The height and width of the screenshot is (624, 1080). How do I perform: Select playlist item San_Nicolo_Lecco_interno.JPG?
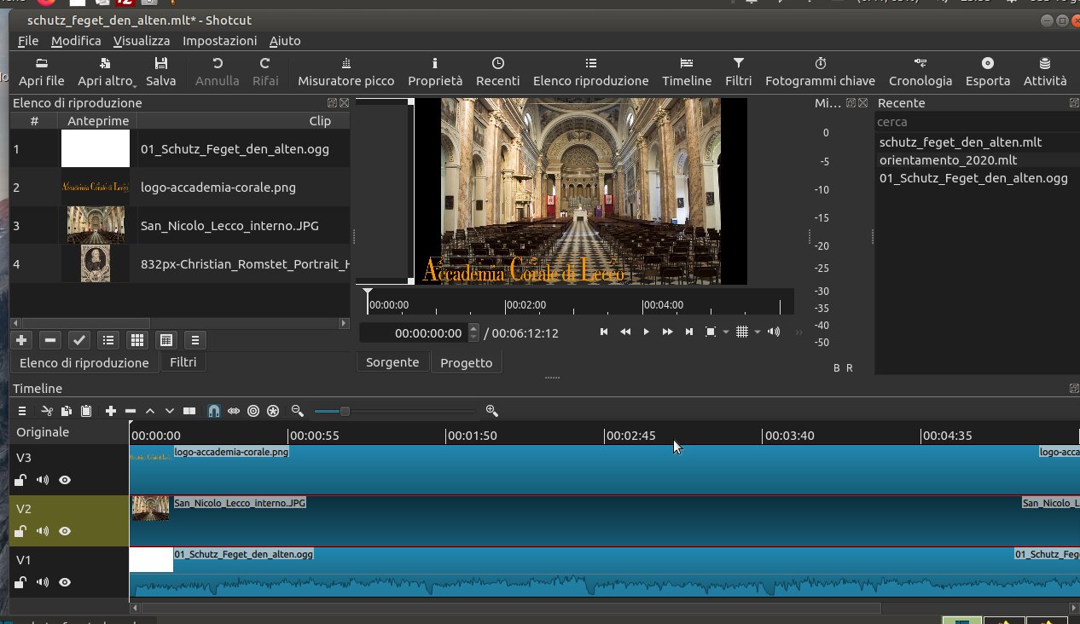coord(180,226)
